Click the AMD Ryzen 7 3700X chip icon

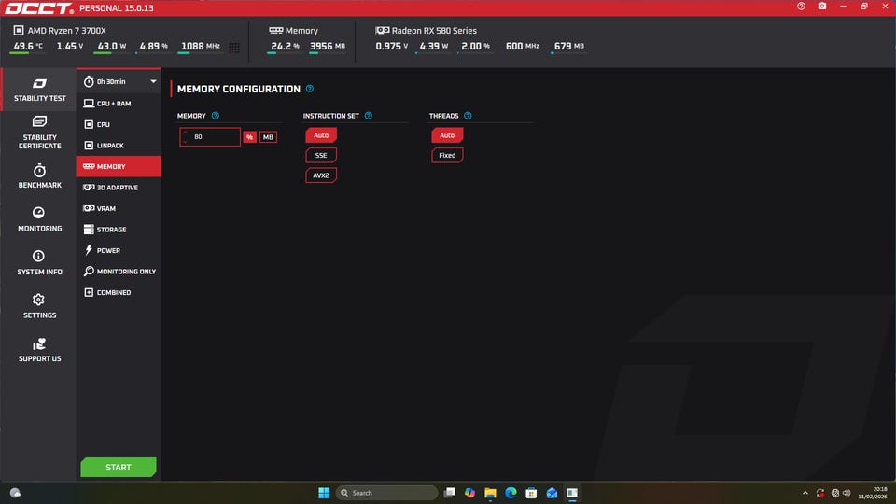point(19,30)
